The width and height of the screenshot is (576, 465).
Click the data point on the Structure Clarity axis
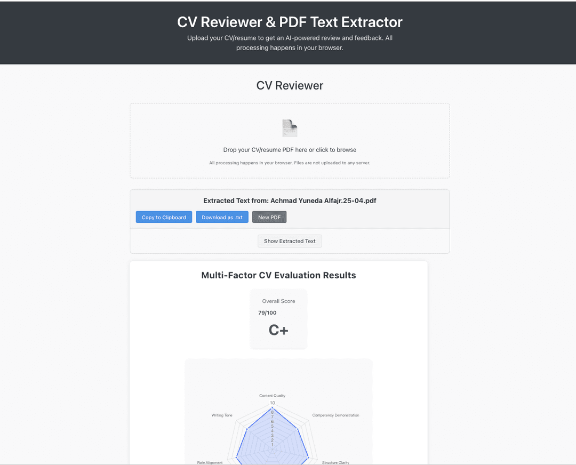tap(308, 457)
